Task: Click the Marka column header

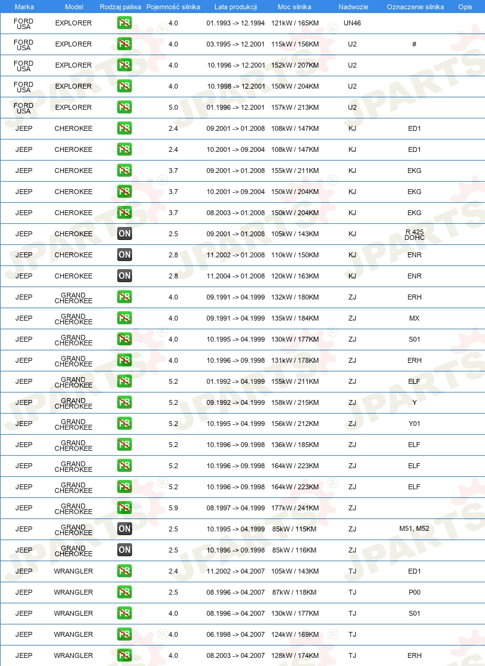Action: 24,7
